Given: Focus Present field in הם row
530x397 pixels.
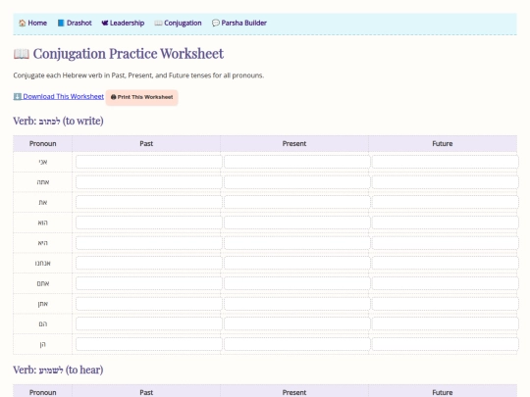Looking at the screenshot, I should tap(297, 324).
